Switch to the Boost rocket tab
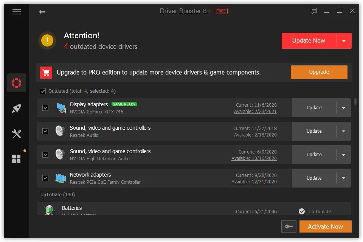 [16, 109]
